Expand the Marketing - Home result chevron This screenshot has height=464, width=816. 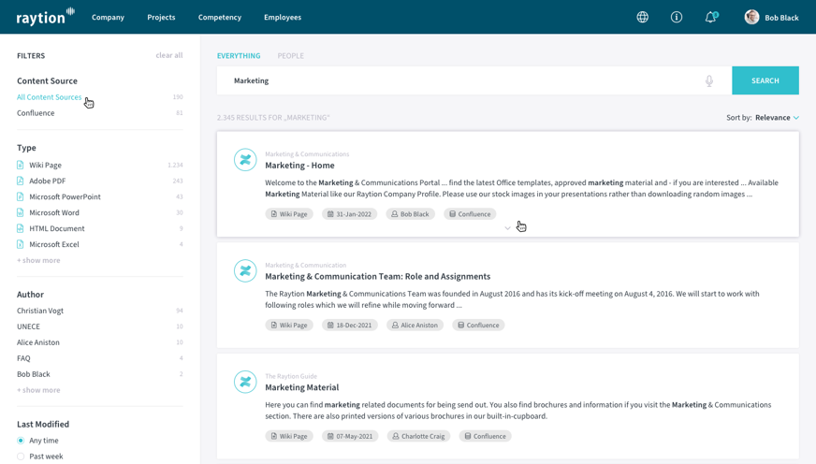(508, 228)
